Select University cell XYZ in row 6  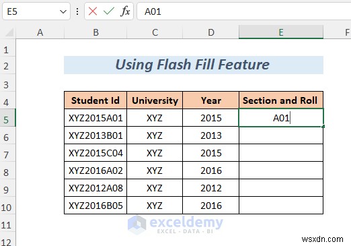155,135
